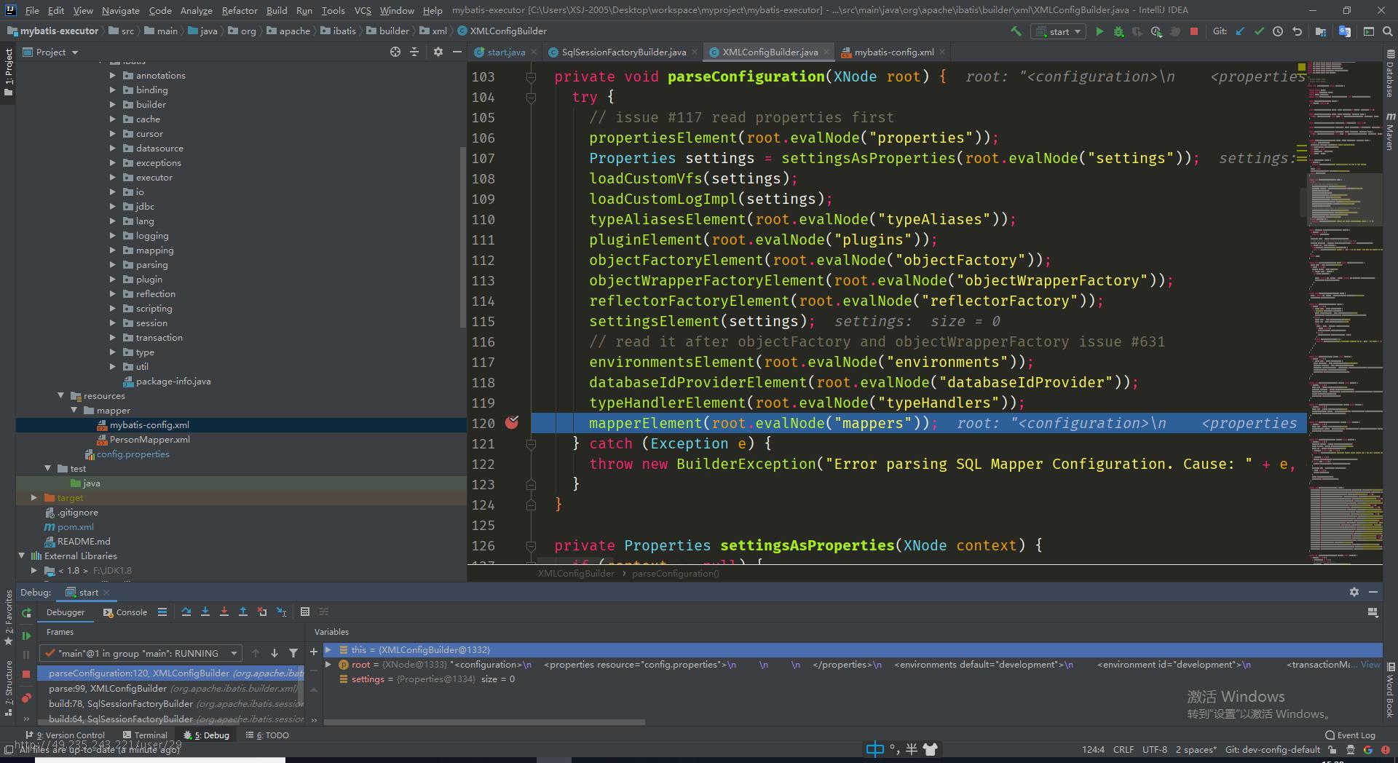Screen dimensions: 1398x763
Task: Click the 'View' link for the root variable
Action: 1370,664
